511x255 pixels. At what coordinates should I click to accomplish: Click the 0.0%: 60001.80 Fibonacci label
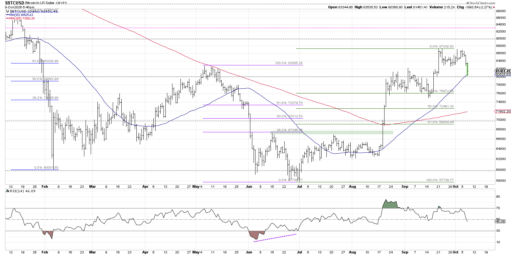[46, 168]
